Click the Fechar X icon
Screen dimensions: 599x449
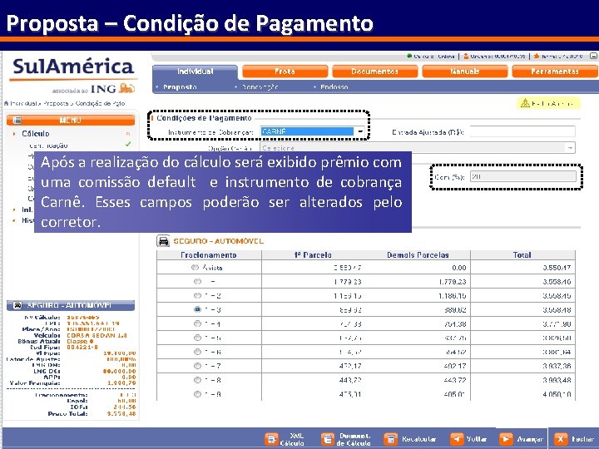(561, 439)
